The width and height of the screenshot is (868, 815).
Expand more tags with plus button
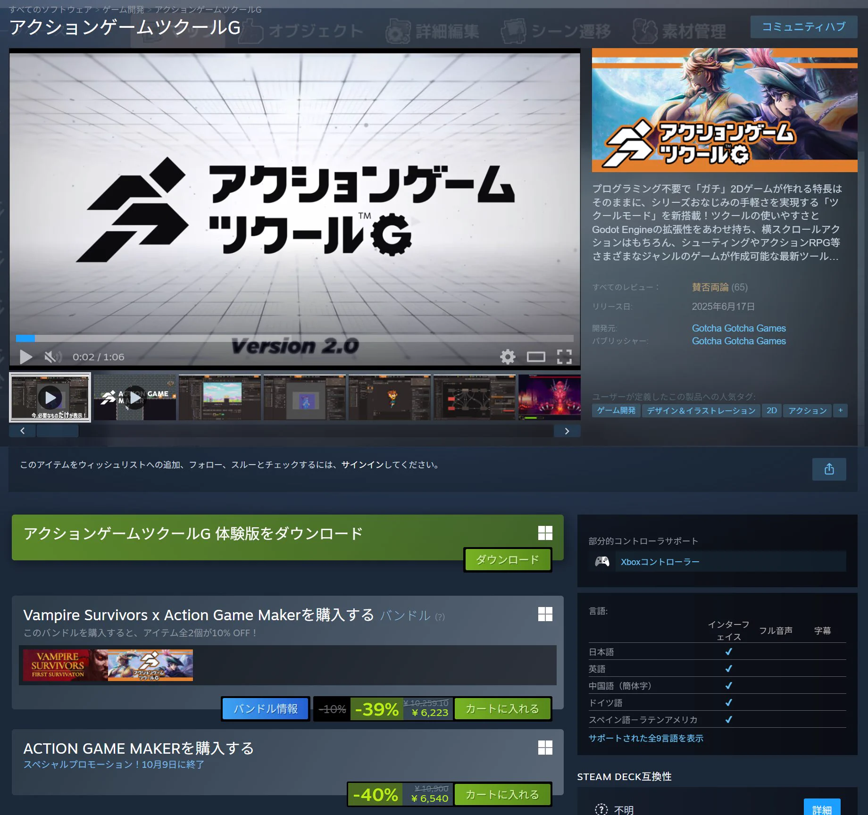pos(840,411)
